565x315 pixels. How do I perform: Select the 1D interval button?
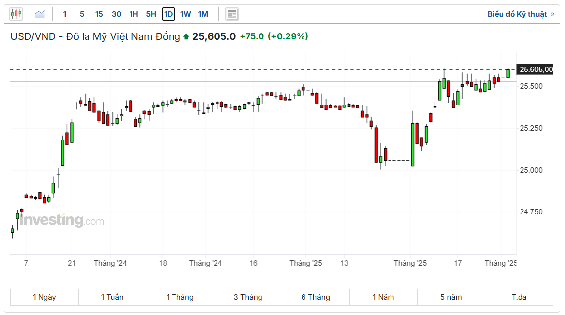point(169,14)
